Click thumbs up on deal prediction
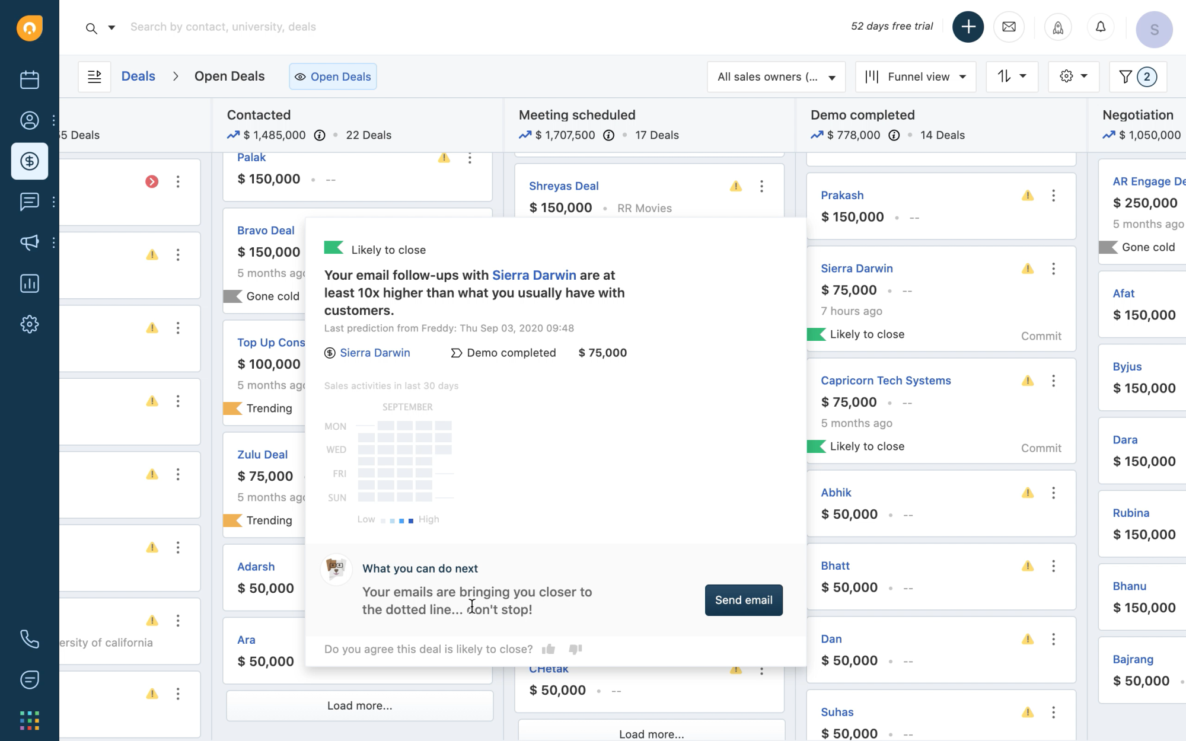 tap(549, 649)
